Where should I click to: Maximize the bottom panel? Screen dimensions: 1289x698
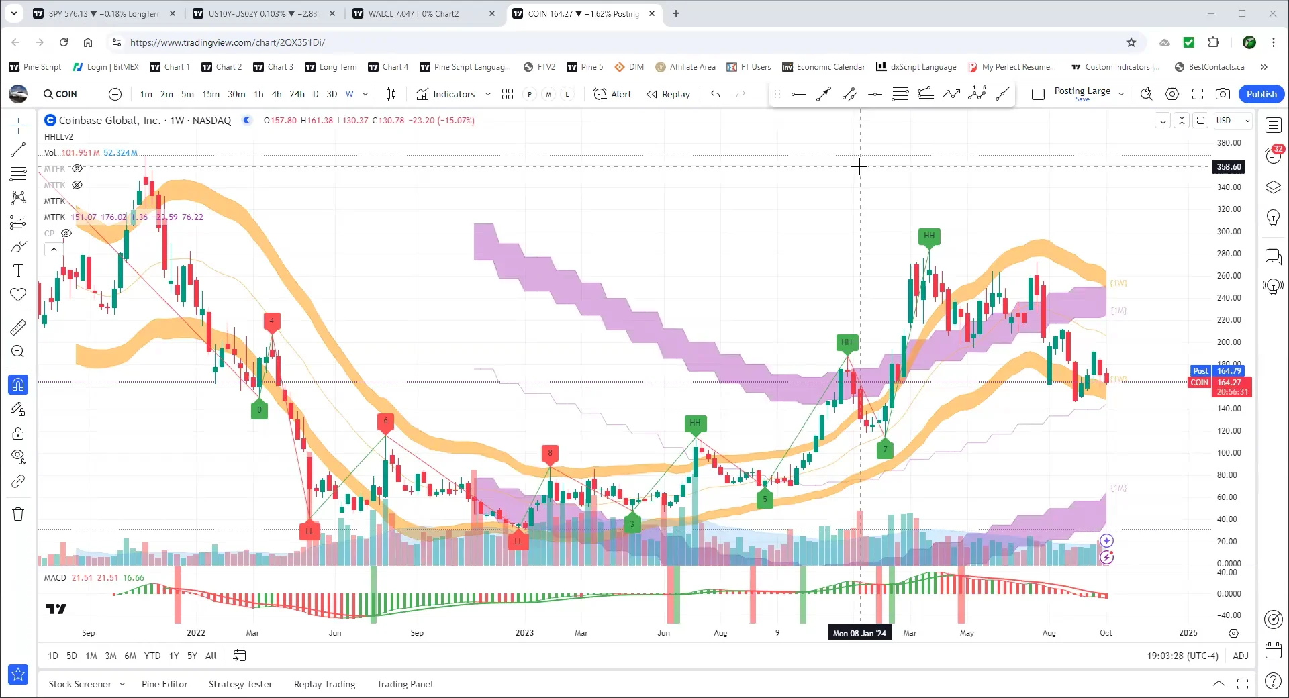click(x=1243, y=684)
